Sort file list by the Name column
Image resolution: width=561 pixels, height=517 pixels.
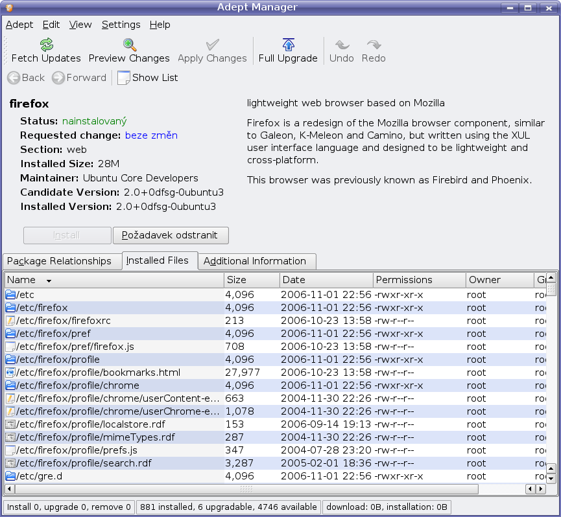coord(114,280)
